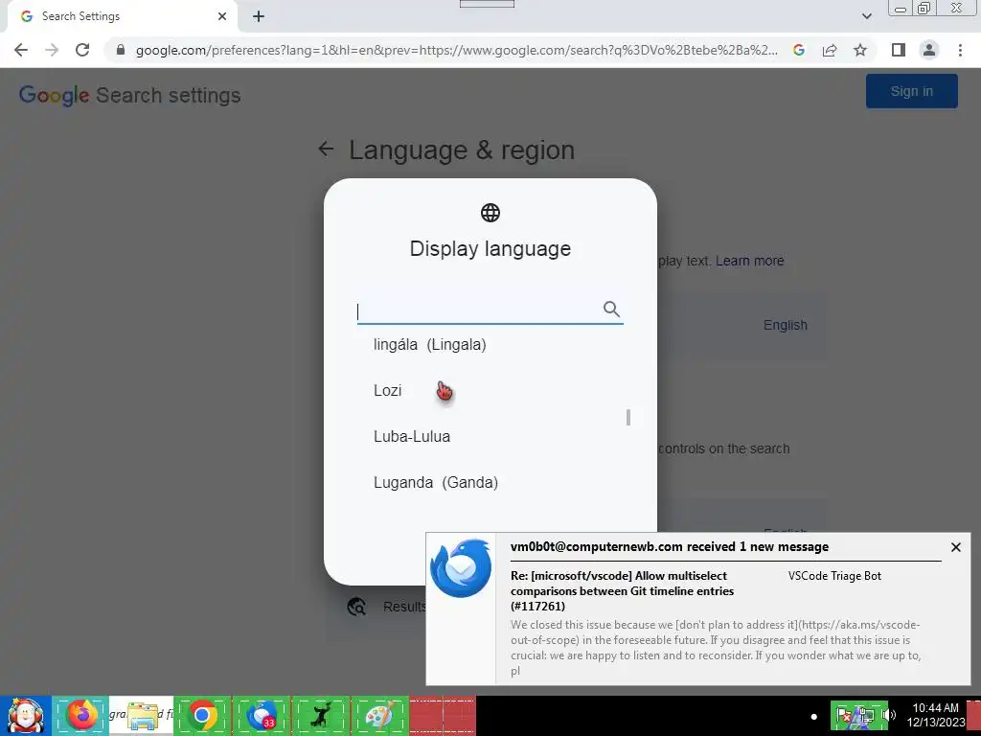Close the Search Settings tab

click(222, 16)
